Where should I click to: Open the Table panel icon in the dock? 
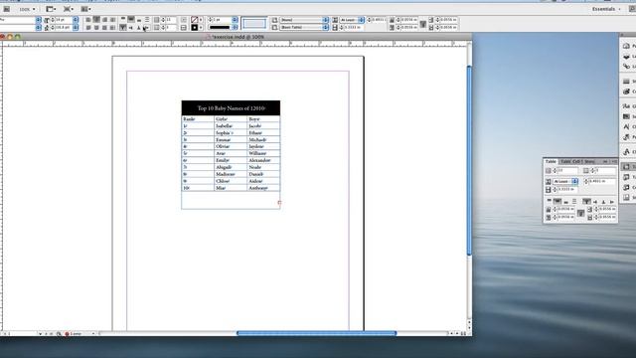627,167
